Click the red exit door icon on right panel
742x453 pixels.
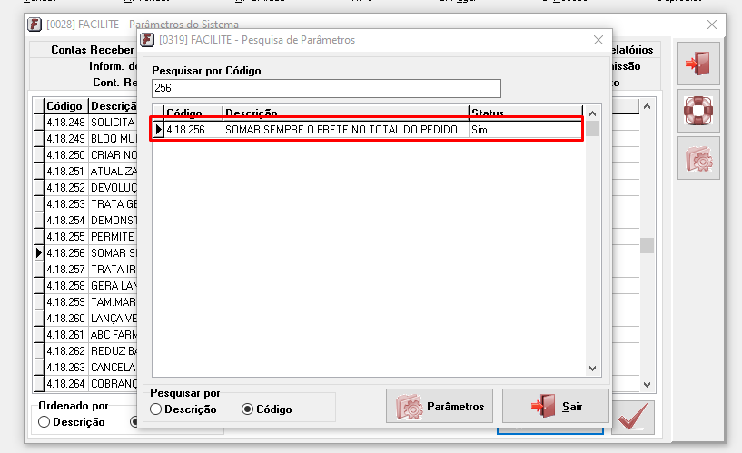tap(698, 64)
